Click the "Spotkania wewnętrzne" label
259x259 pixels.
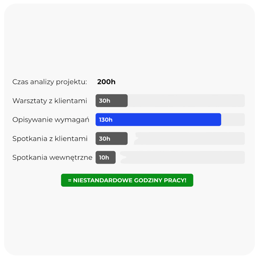(52, 157)
